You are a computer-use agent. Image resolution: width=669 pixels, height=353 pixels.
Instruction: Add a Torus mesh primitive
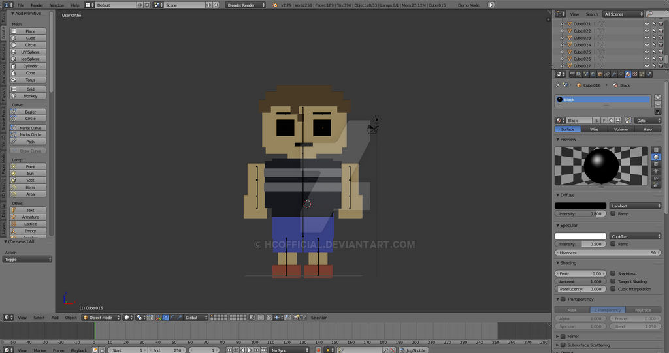[27, 80]
